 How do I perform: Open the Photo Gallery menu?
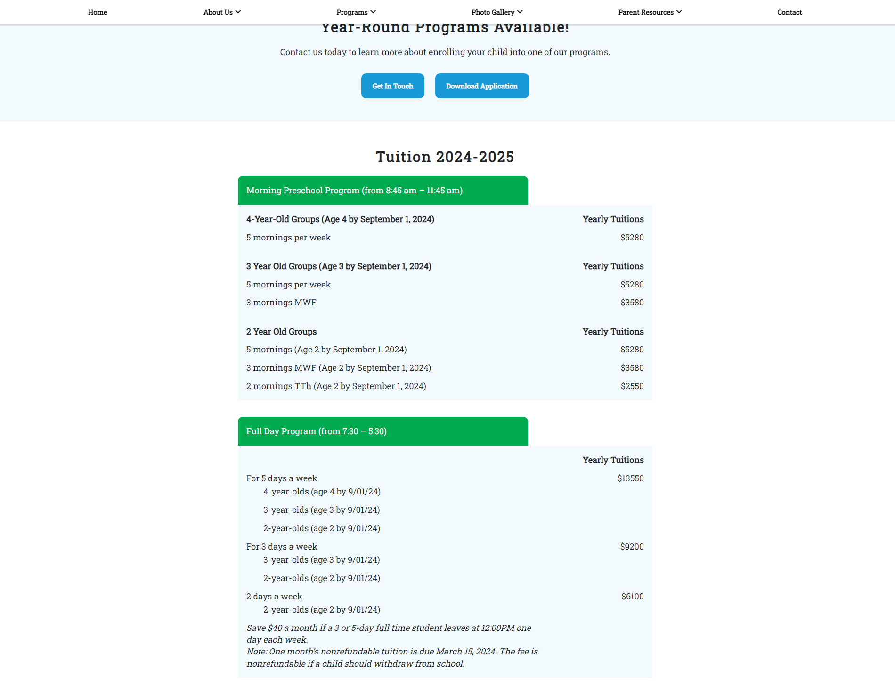(x=493, y=12)
